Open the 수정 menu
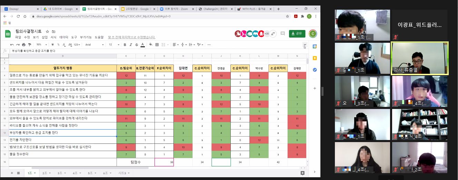 click(x=27, y=37)
